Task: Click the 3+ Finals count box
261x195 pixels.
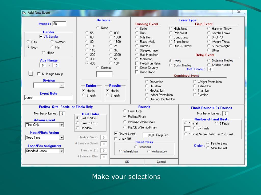Action: coord(187,128)
